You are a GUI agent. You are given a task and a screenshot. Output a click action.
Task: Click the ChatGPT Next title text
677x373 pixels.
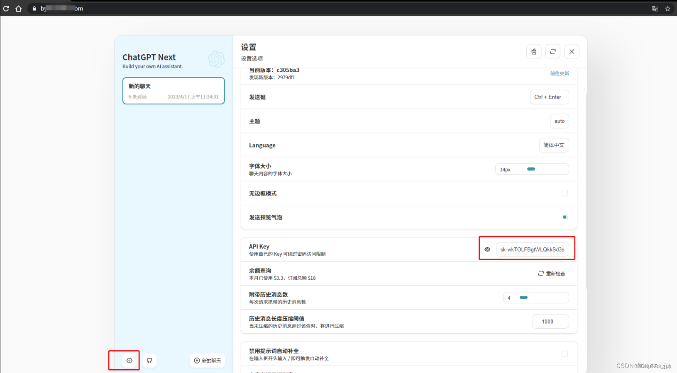(149, 57)
